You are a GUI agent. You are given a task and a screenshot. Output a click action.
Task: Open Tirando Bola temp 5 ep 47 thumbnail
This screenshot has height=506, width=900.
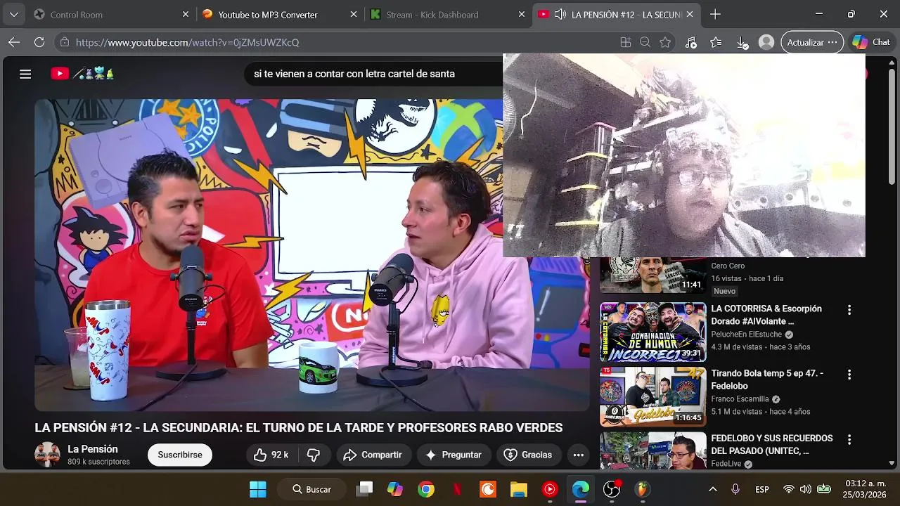tap(652, 396)
